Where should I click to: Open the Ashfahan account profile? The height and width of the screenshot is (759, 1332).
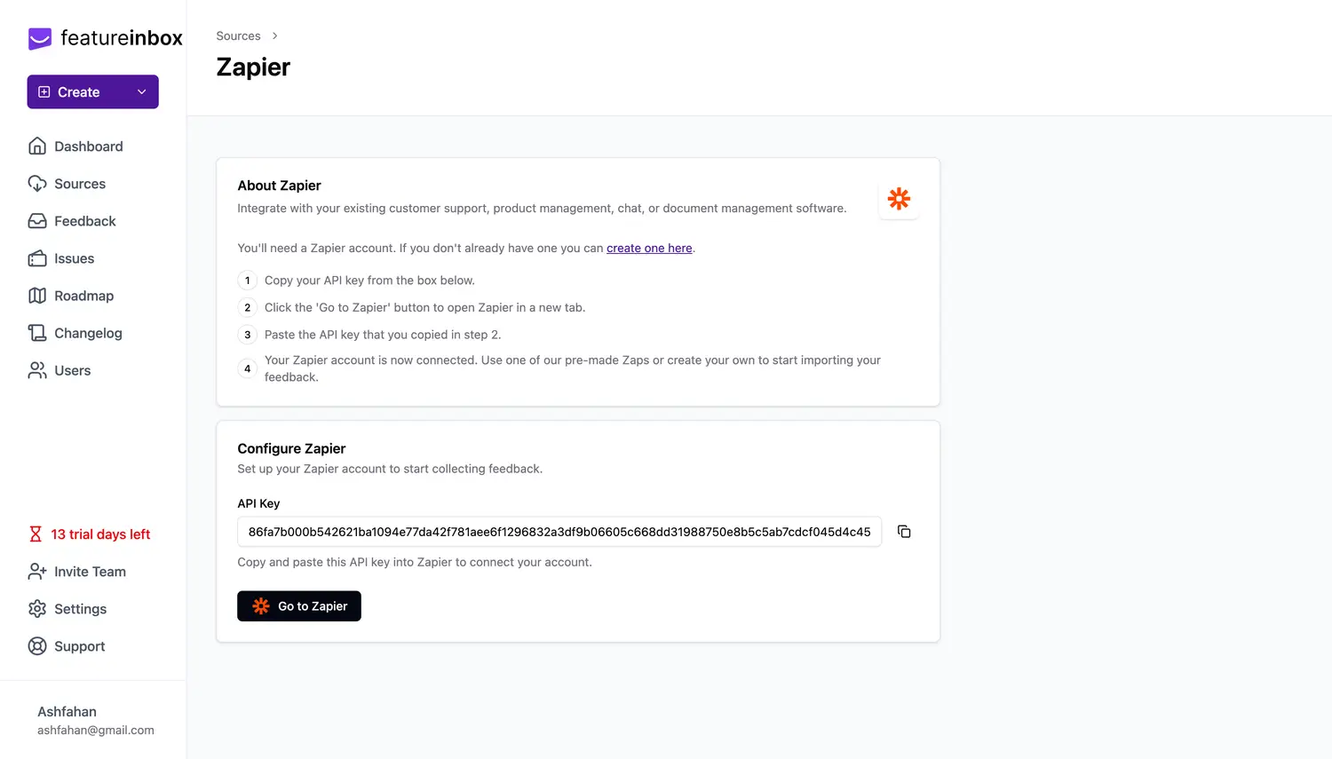(x=95, y=720)
